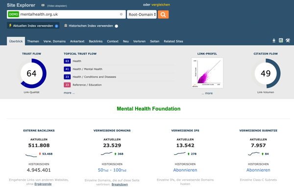Click the green up arrow beside 368
294x187 pixels.
[115, 154]
